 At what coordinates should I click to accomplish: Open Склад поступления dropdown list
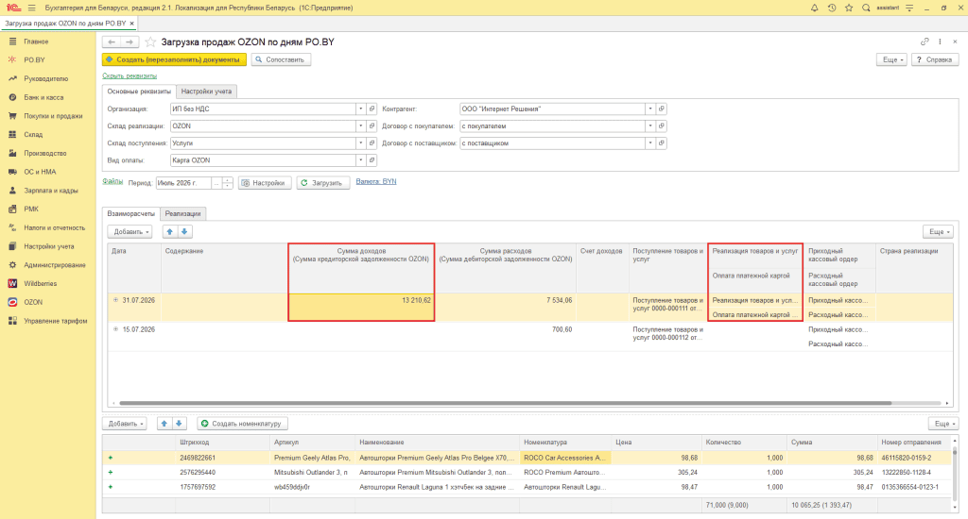coord(360,143)
